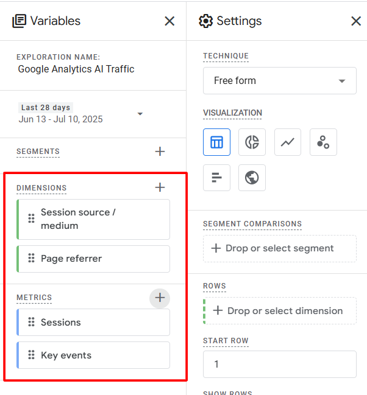The image size is (367, 395).
Task: Select the Line chart visualization
Action: click(287, 142)
